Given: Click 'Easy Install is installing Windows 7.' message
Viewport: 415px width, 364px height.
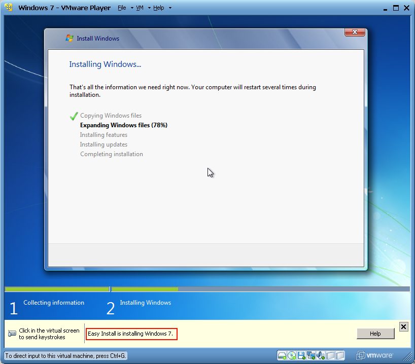Looking at the screenshot, I should pos(131,334).
